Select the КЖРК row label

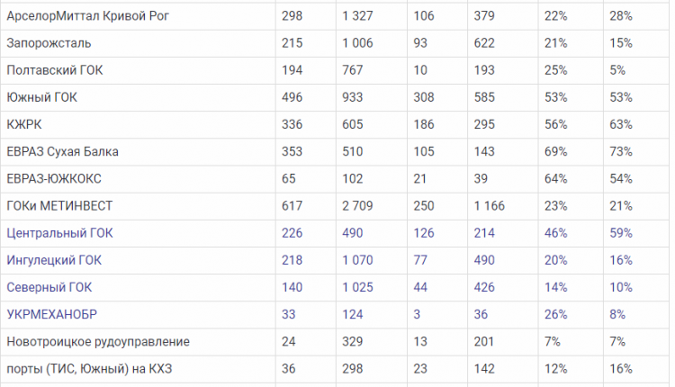24,125
